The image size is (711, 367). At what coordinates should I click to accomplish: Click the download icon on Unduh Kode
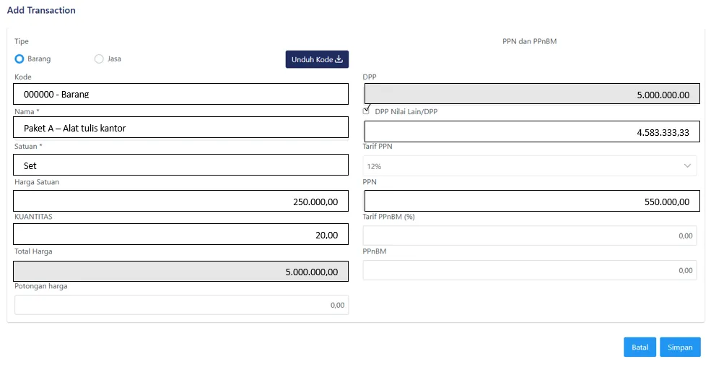pyautogui.click(x=339, y=59)
